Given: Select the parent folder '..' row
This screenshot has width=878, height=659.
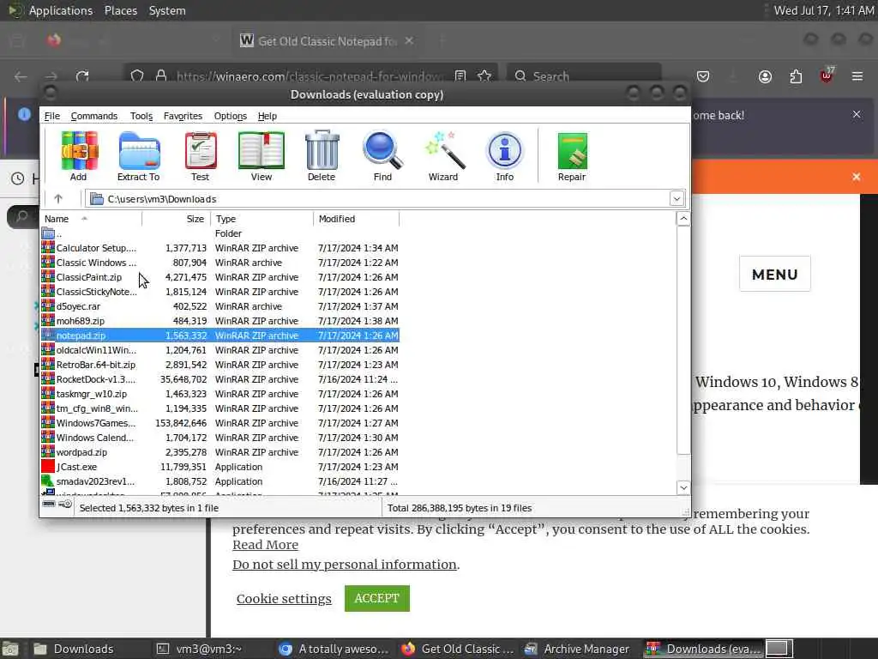Looking at the screenshot, I should [x=219, y=233].
